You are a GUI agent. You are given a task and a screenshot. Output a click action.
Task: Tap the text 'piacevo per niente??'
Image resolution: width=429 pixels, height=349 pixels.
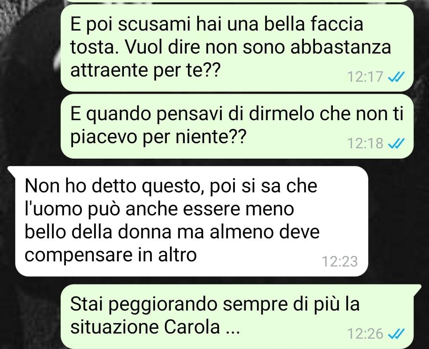158,137
